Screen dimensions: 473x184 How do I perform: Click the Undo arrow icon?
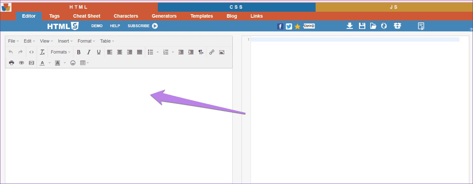(x=11, y=52)
